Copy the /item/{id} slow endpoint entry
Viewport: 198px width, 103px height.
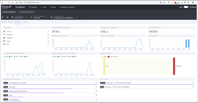click(96, 87)
